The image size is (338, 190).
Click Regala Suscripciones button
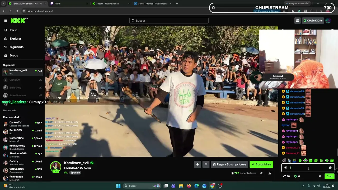[229, 164]
